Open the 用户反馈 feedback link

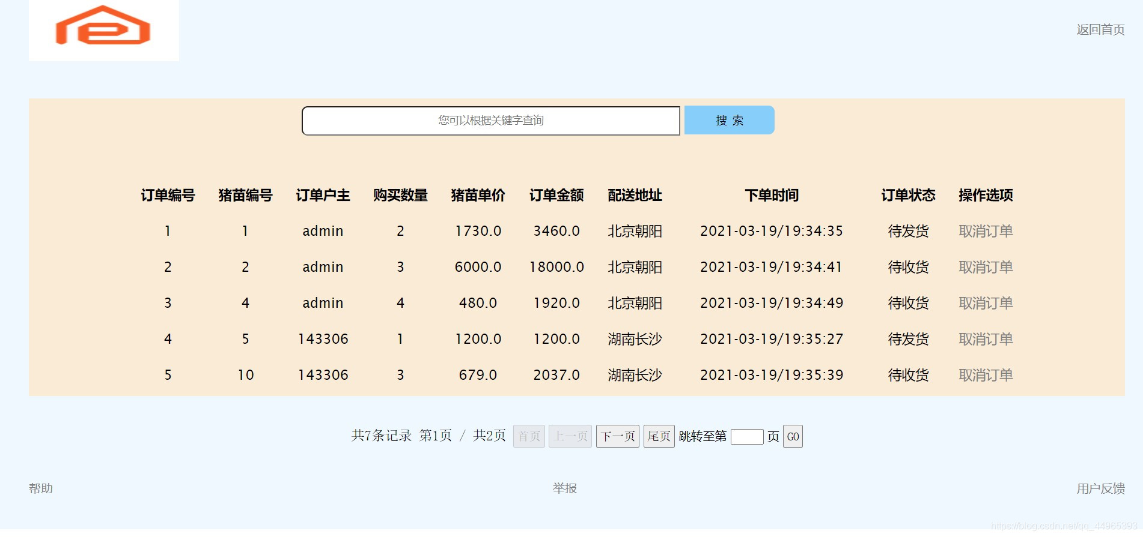1100,488
